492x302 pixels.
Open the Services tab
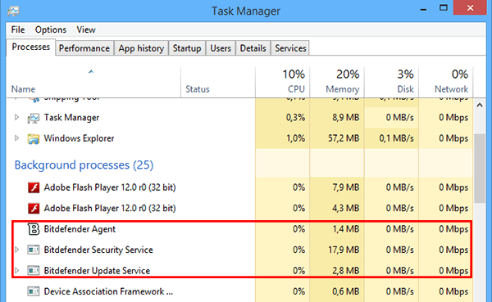290,48
